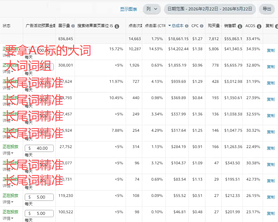This screenshot has height=222, width=278.
Task: Click the info icon beside 总成本
Action: click(x=186, y=26)
